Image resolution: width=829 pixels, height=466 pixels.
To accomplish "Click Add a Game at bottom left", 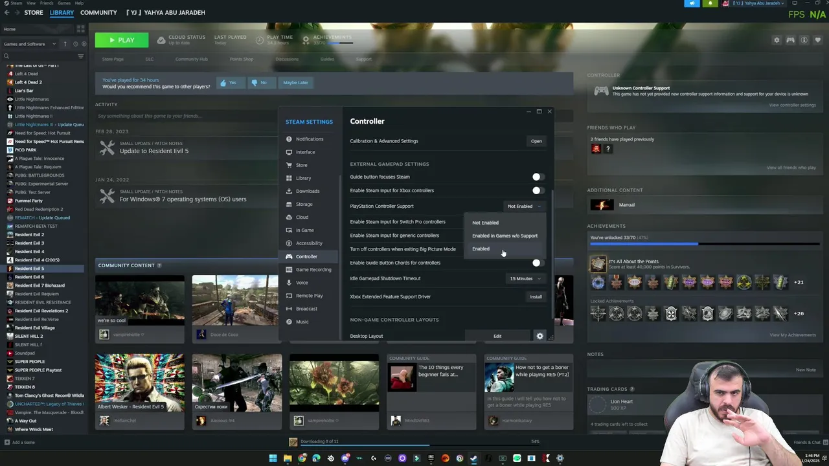I will (19, 442).
